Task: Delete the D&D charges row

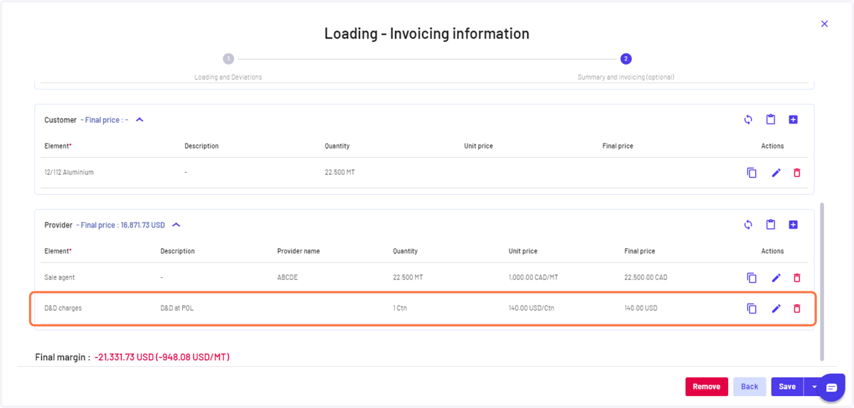Action: tap(797, 308)
